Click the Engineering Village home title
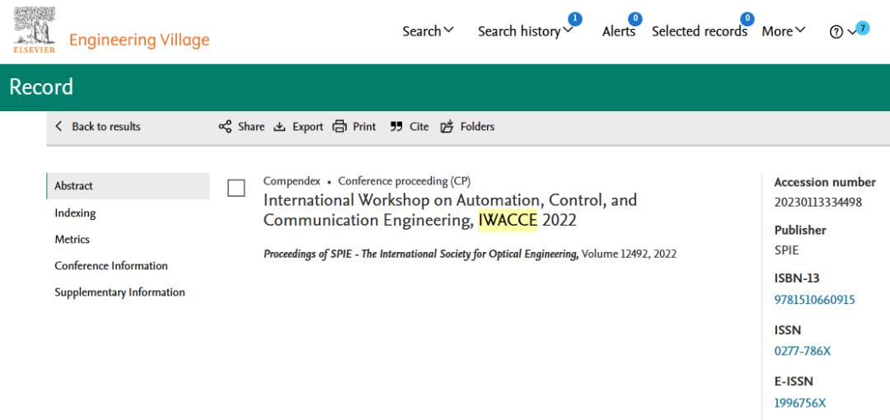 pyautogui.click(x=139, y=40)
